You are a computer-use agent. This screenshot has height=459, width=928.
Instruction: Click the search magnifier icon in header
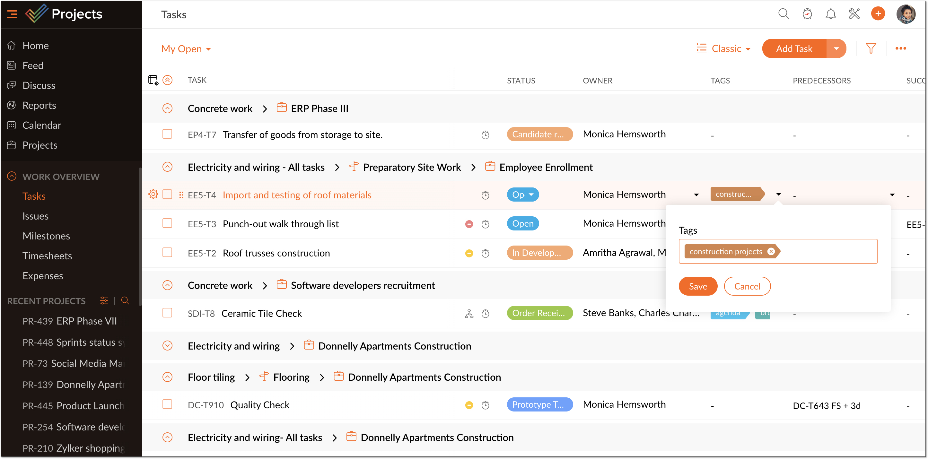tap(783, 14)
